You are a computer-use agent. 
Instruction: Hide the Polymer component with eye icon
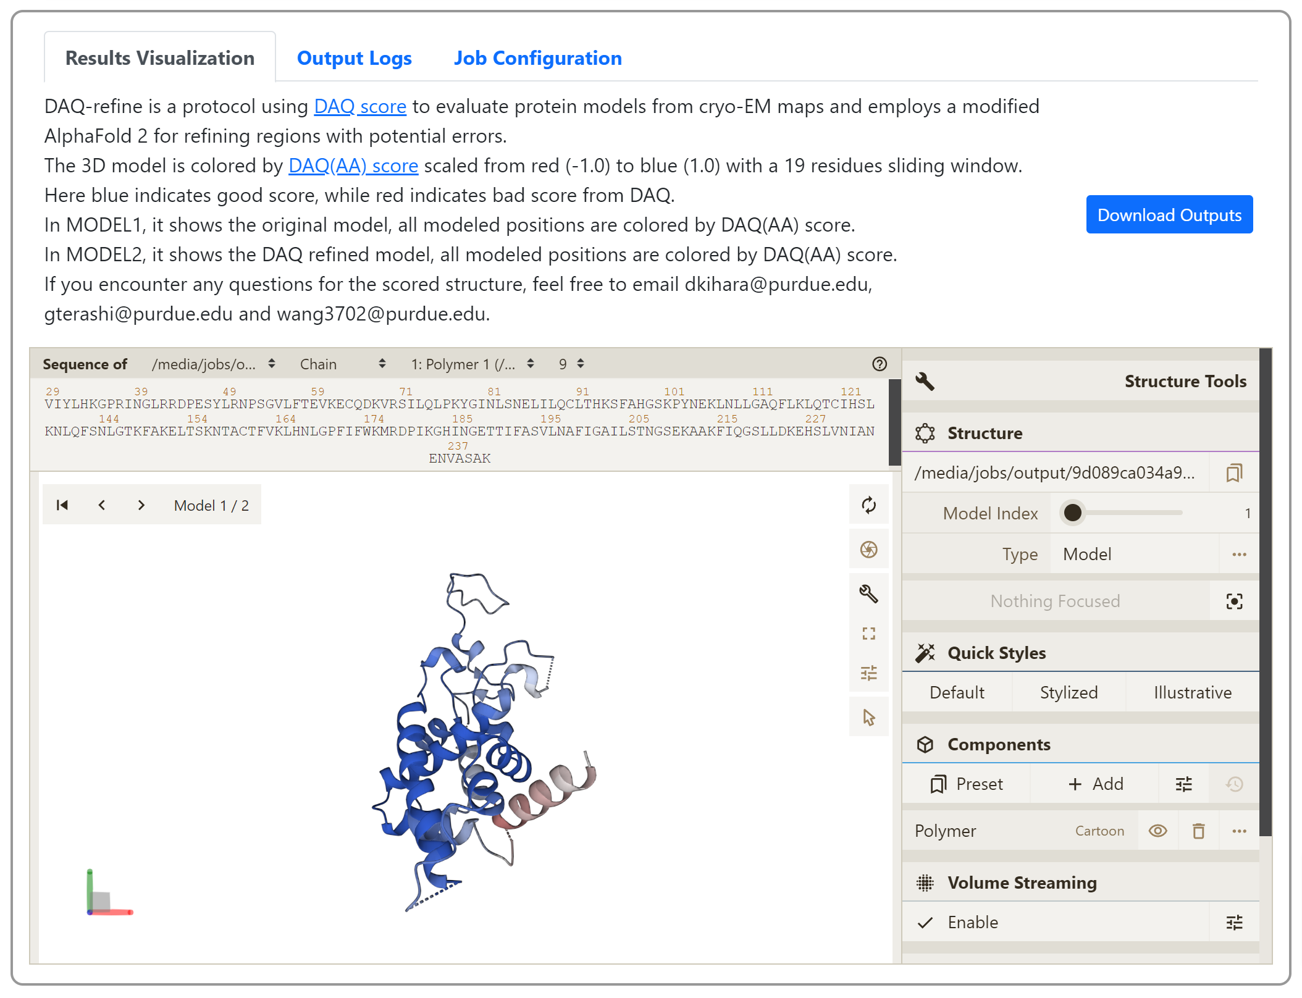point(1157,831)
